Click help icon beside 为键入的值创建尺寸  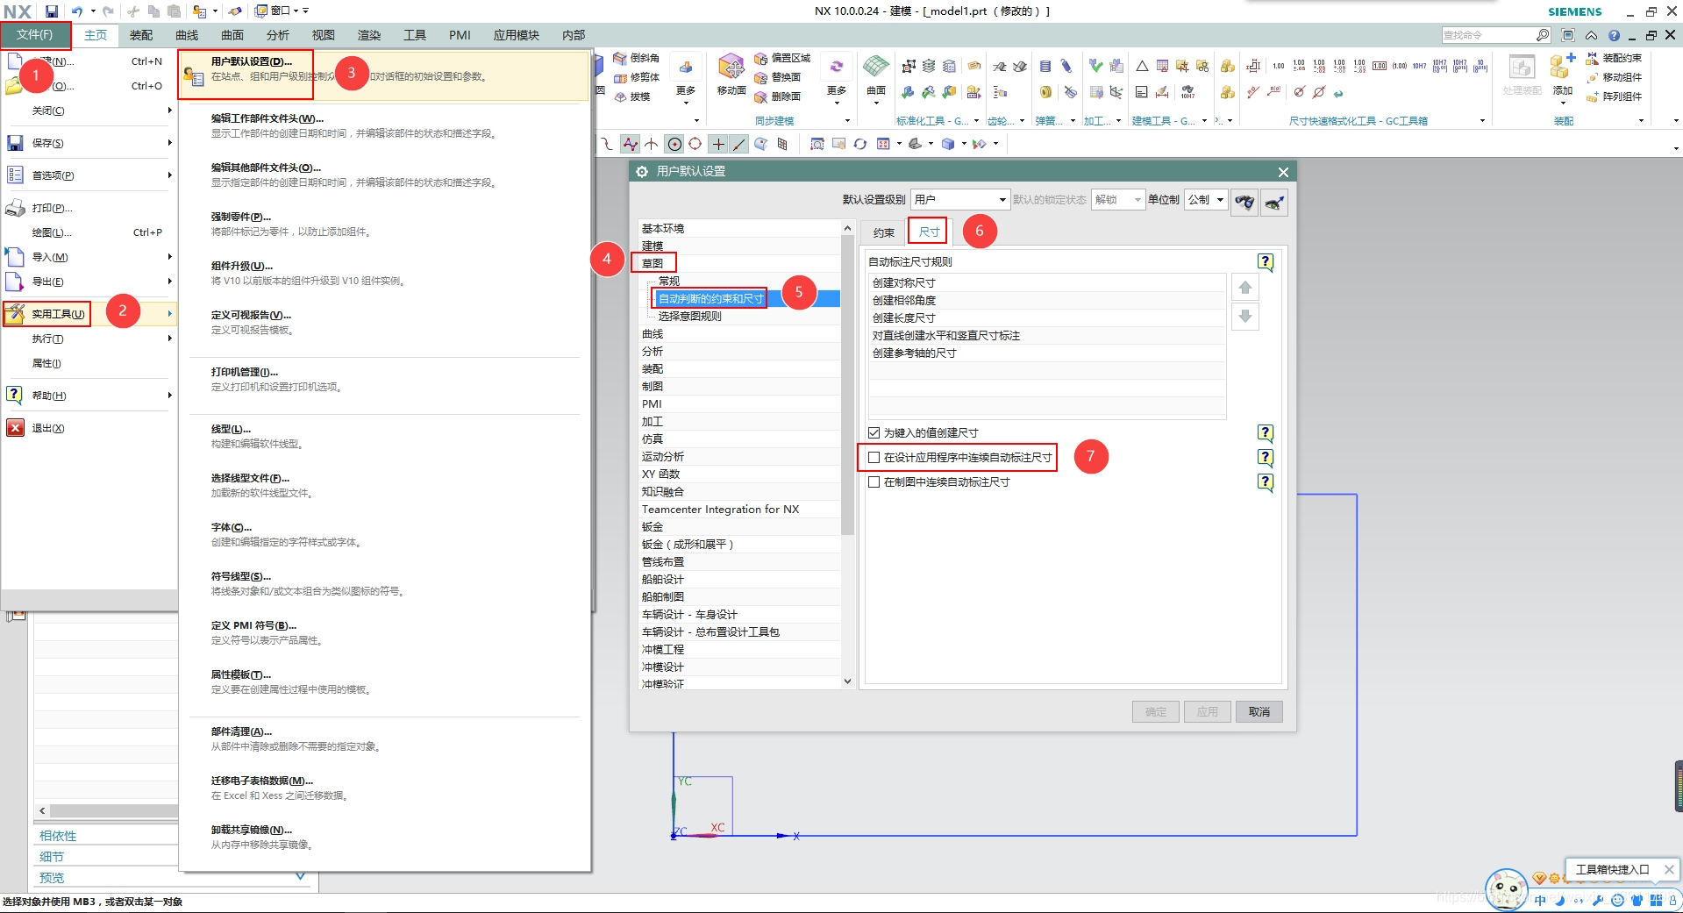click(x=1266, y=432)
